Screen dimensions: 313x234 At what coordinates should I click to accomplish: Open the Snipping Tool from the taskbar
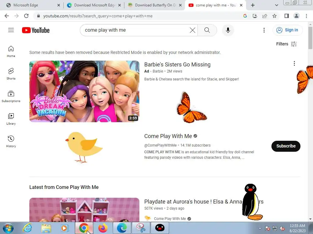pos(141,228)
